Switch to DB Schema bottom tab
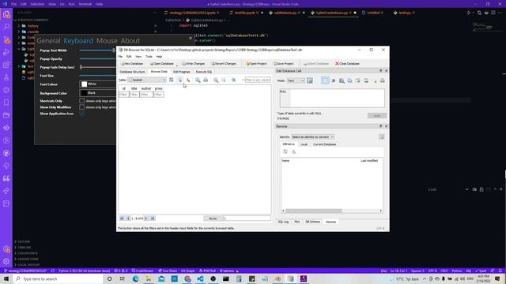506x284 pixels. [x=312, y=222]
